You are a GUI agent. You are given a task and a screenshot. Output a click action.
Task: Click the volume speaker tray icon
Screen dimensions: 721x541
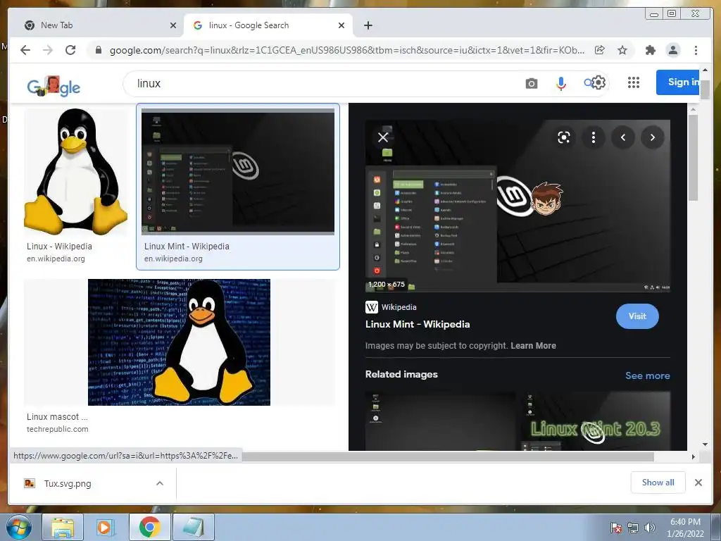650,528
